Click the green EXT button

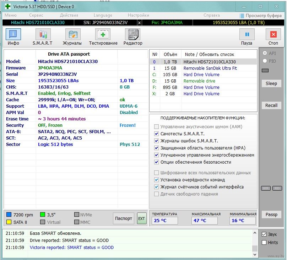[142, 218]
